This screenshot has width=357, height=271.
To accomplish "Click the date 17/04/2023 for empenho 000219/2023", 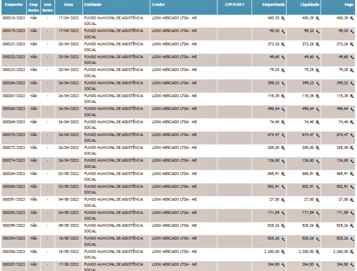I will (x=68, y=31).
